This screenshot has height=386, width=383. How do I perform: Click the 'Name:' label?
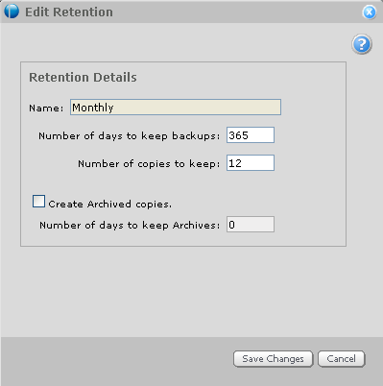46,109
